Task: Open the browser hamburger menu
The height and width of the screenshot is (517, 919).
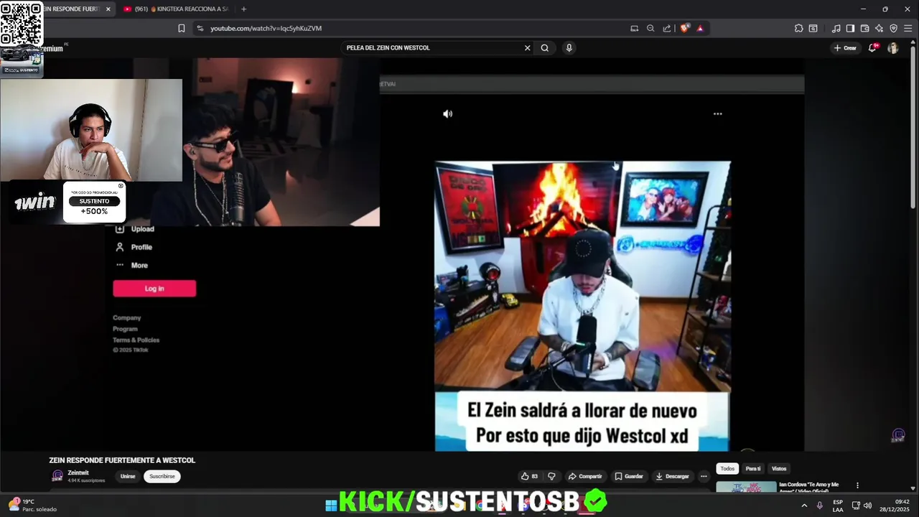Action: point(908,28)
